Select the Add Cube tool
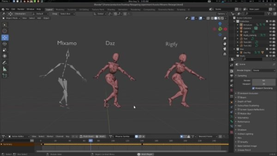Viewport: 277px width, 156px height. (x=5, y=76)
